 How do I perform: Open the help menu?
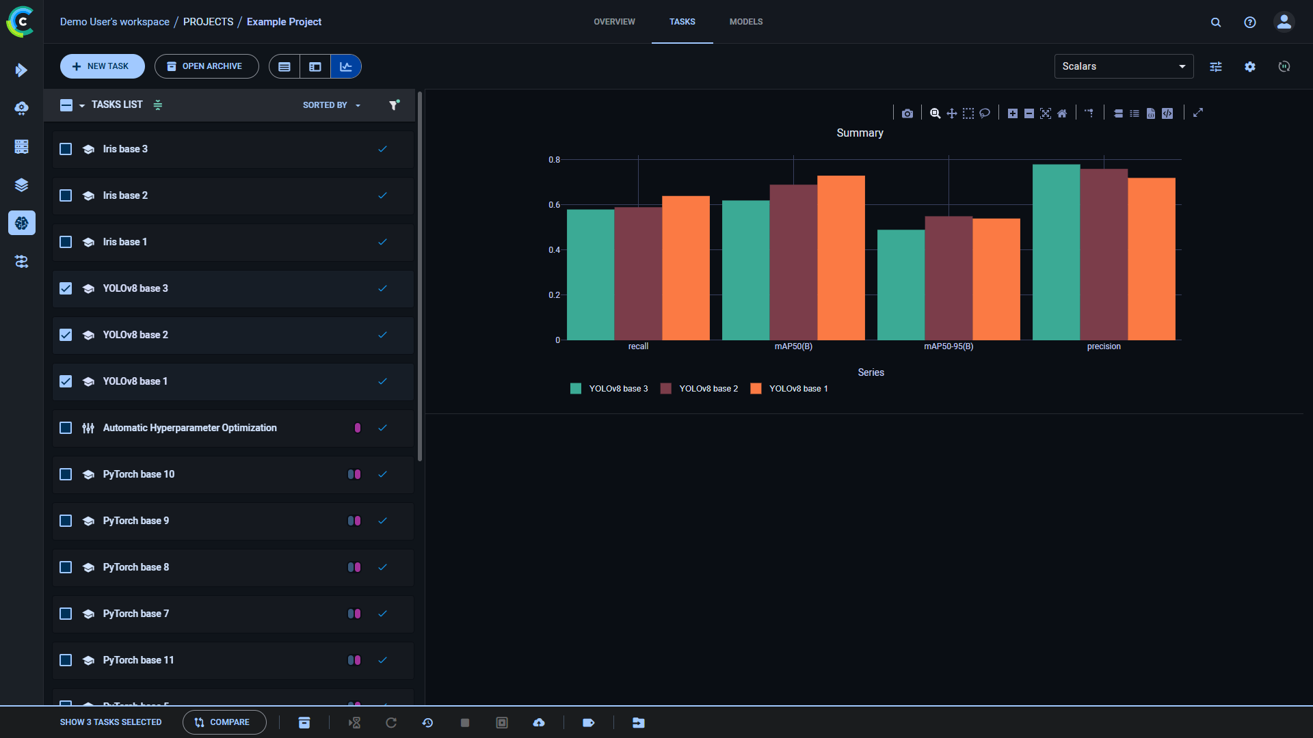[x=1250, y=22]
